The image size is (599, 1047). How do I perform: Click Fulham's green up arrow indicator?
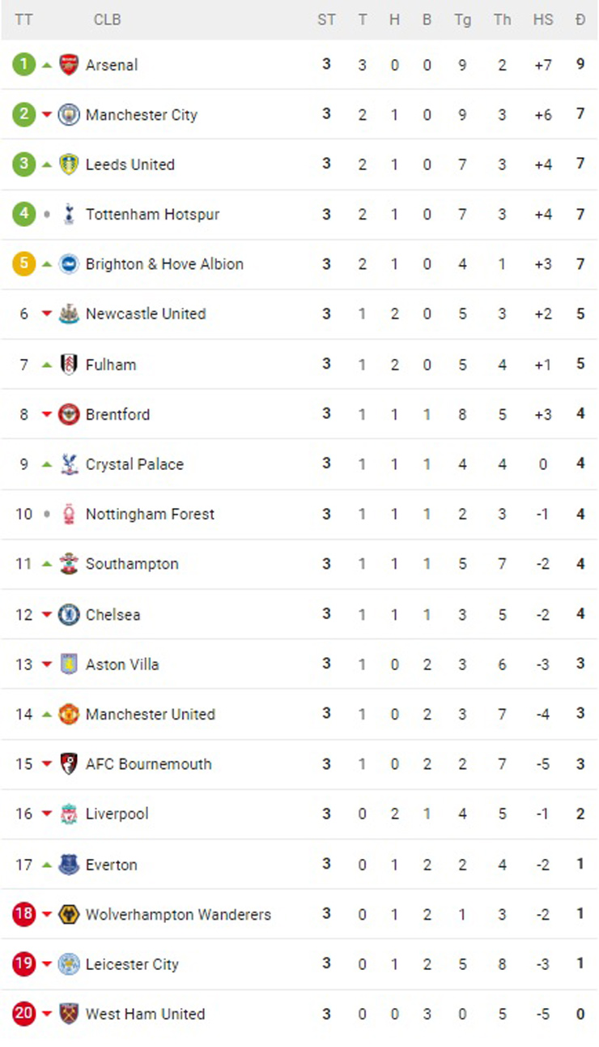[47, 365]
